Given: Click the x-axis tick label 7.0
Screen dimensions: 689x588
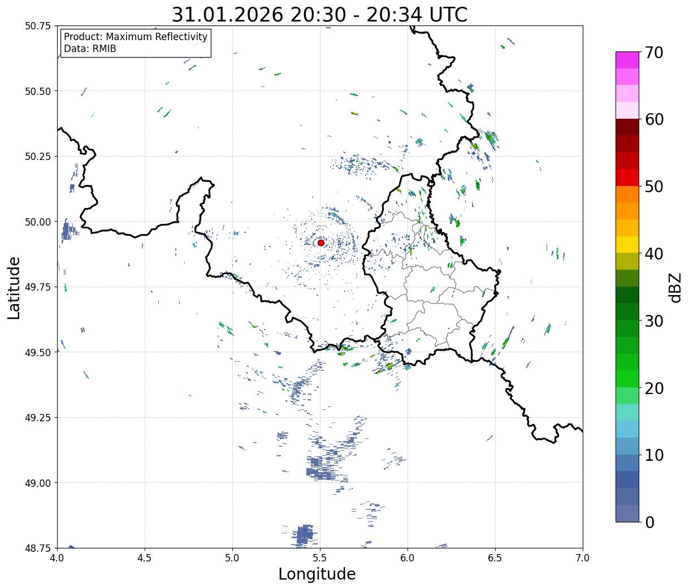Looking at the screenshot, I should pos(583,557).
